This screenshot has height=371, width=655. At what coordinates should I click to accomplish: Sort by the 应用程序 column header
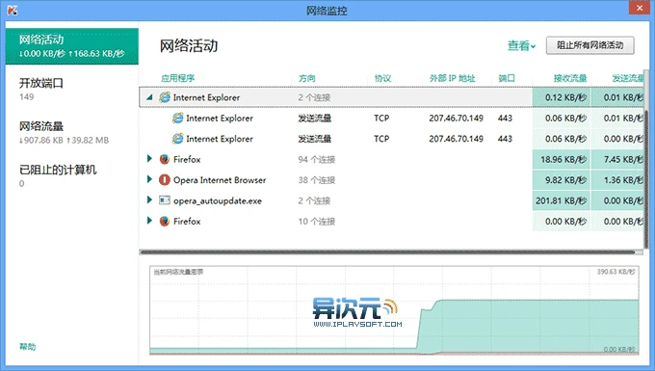coord(178,78)
